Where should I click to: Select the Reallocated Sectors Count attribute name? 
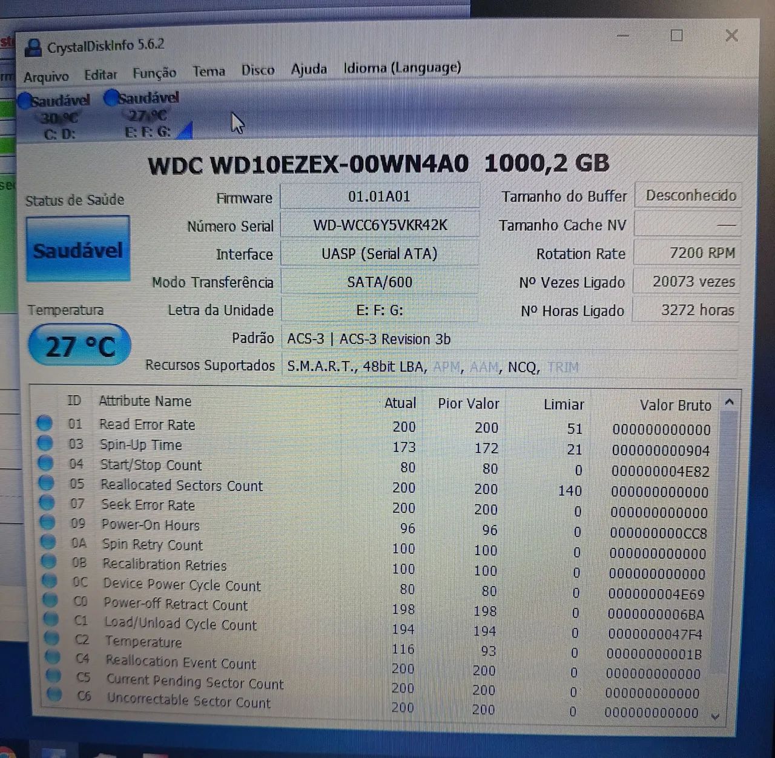182,485
